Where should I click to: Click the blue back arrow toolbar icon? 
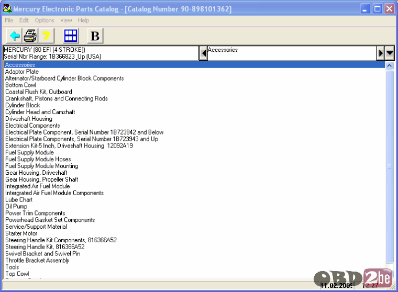pos(14,36)
